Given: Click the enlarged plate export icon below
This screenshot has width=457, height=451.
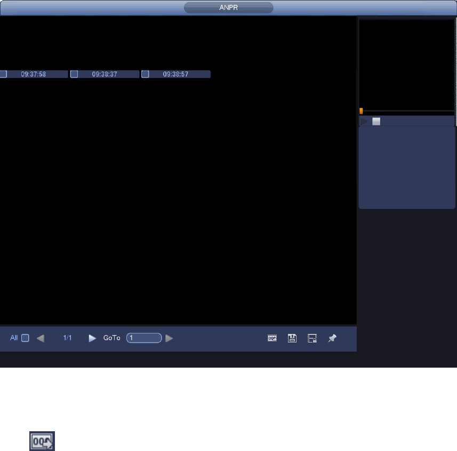Looking at the screenshot, I should click(x=42, y=441).
